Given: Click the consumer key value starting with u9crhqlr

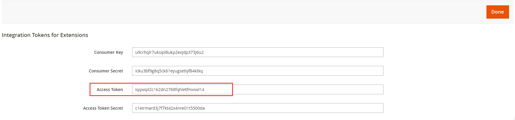Looking at the screenshot, I should pyautogui.click(x=169, y=52).
